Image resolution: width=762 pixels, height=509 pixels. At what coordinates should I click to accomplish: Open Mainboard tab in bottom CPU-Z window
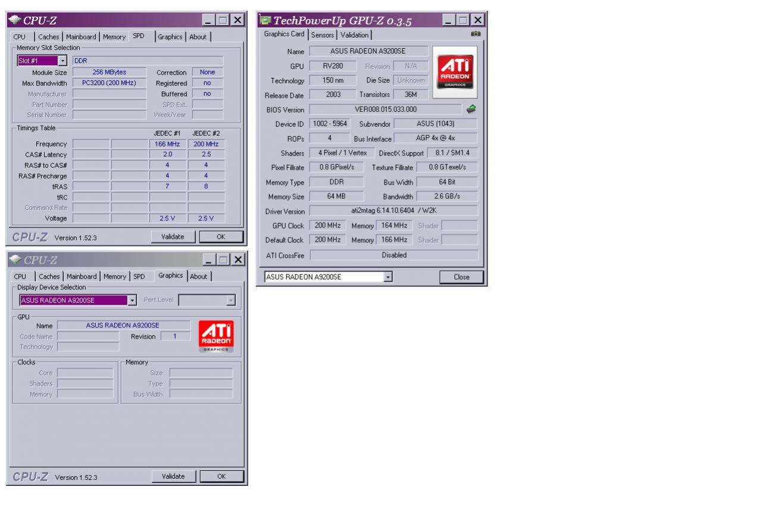(x=82, y=276)
